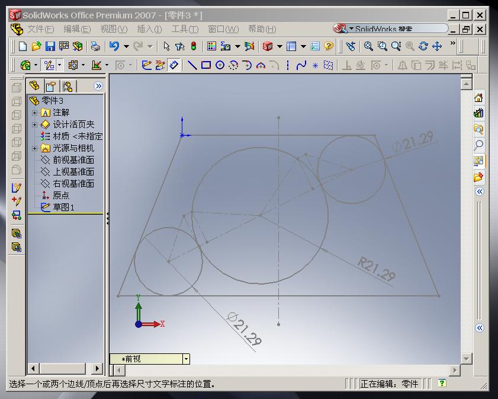The width and height of the screenshot is (498, 399).
Task: Click the feature tree scroll right arrow
Action: click(x=97, y=369)
